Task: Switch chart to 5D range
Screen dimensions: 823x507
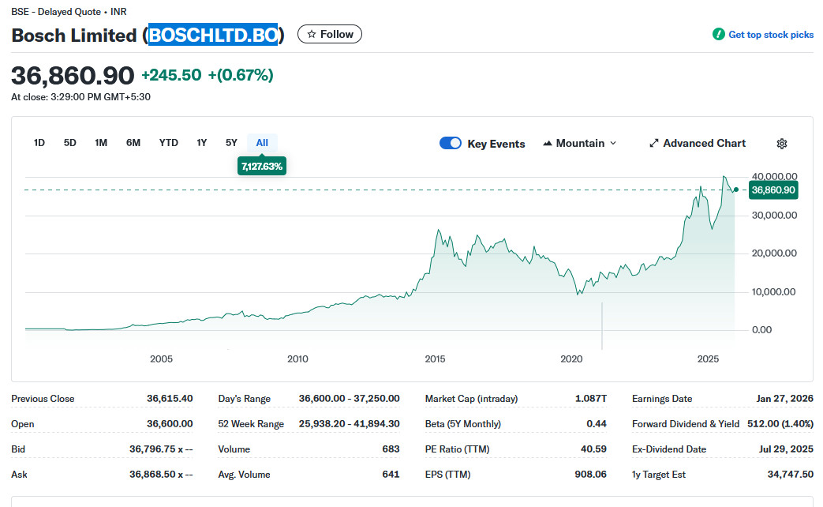Action: click(x=70, y=143)
